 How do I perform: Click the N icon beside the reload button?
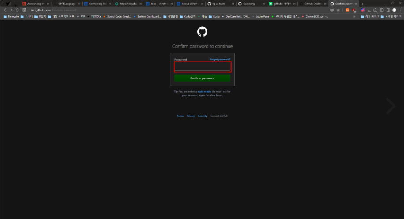click(24, 10)
